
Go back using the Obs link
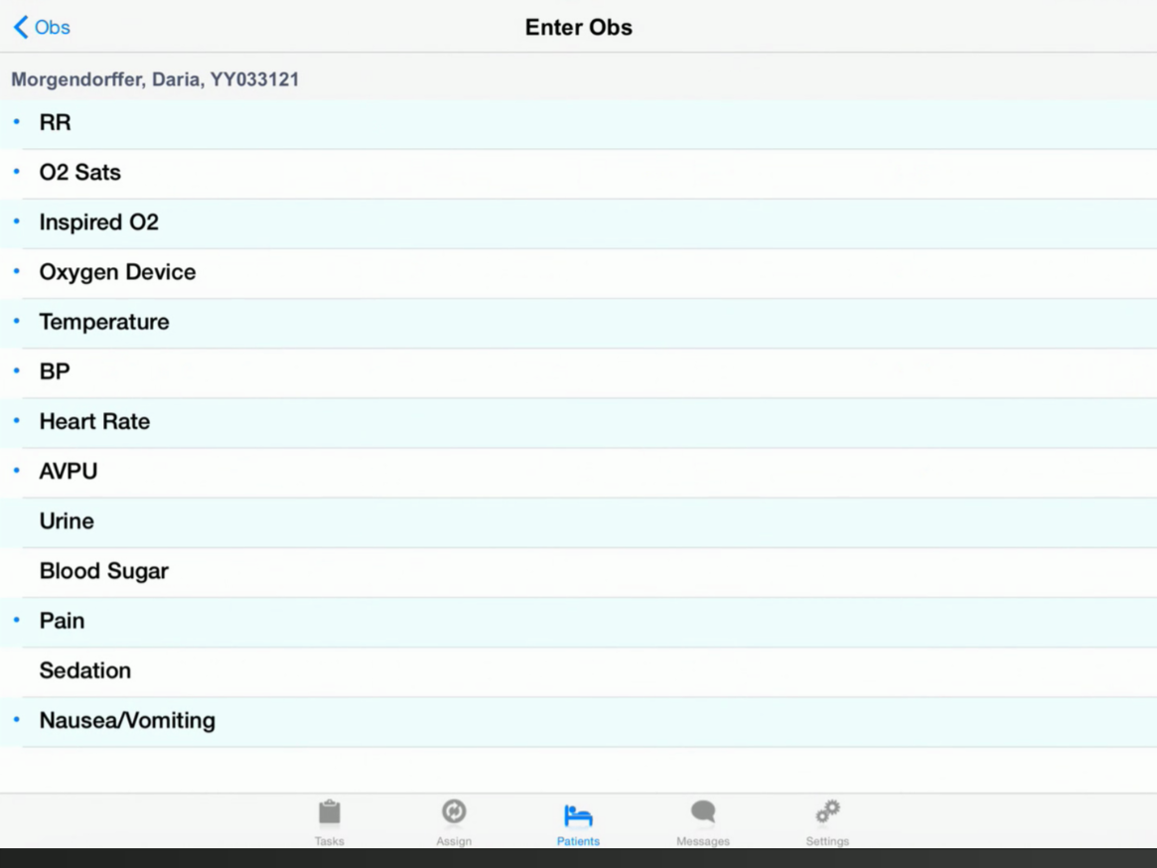point(53,27)
